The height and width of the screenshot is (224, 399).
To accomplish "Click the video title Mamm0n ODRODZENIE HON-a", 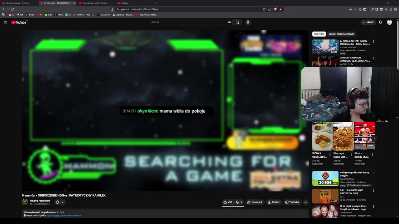I will 64,195.
